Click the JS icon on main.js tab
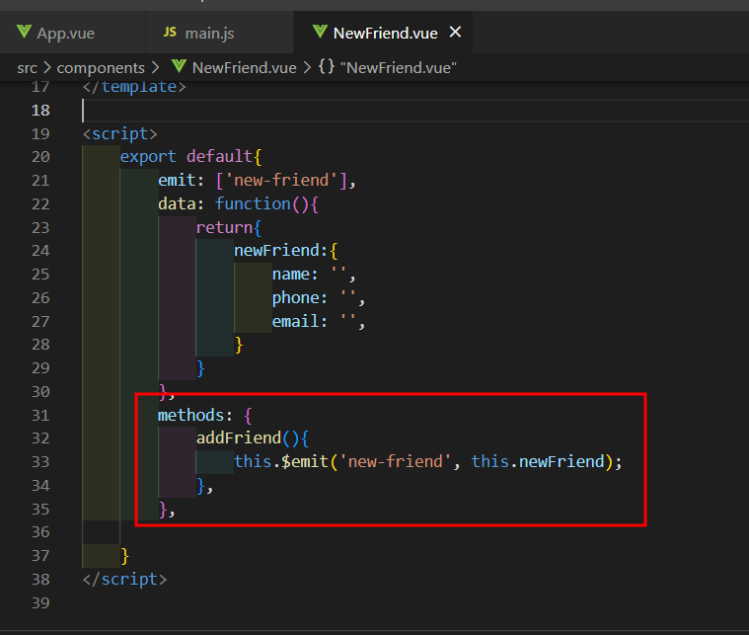The height and width of the screenshot is (635, 749). 170,32
